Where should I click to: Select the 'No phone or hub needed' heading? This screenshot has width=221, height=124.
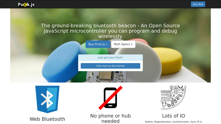click(110, 118)
